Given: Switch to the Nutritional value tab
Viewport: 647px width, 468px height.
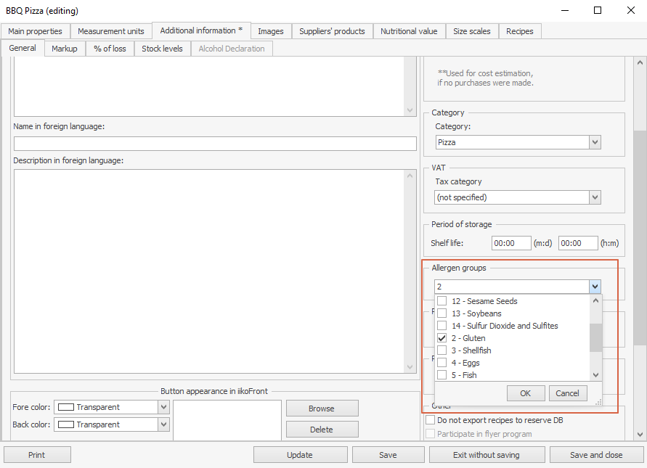Looking at the screenshot, I should click(409, 31).
